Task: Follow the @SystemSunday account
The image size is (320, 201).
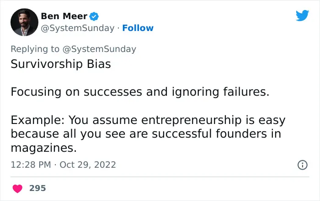Action: pos(138,28)
